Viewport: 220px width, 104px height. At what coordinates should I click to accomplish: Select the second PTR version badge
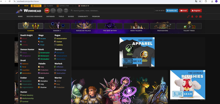click(x=59, y=10)
